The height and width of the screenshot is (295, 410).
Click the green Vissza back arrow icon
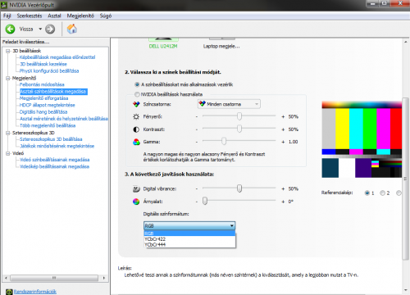[11, 29]
